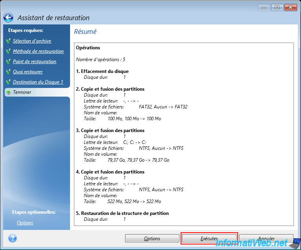Click Exécuter to start the restoration
The width and height of the screenshot is (301, 250).
209,239
